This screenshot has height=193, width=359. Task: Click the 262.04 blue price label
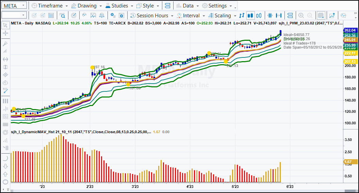(x=350, y=30)
